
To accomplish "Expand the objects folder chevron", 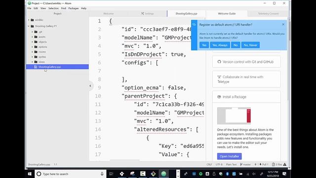I will 32,42.
